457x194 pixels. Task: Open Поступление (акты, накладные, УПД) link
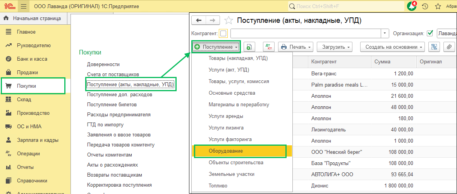131,84
